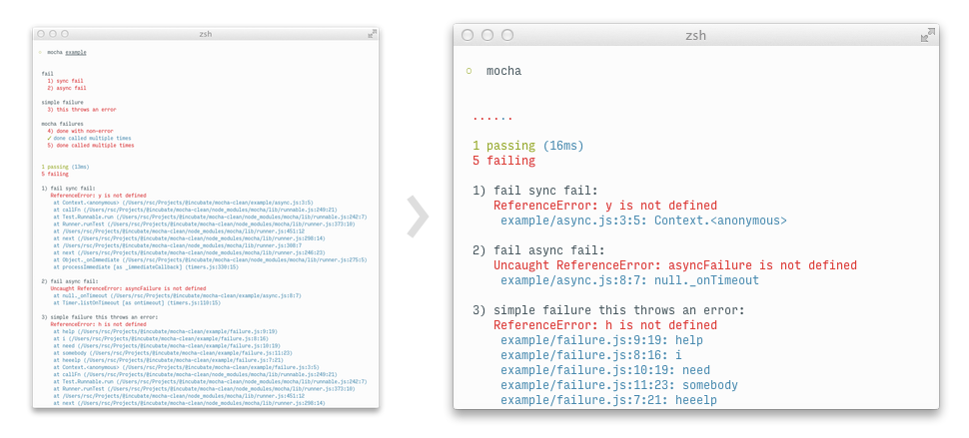This screenshot has width=969, height=438.
Task: Click 'simple failure' suite heading in left window
Action: (x=62, y=103)
